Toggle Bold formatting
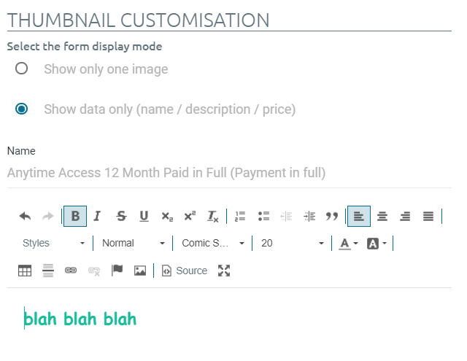 75,217
